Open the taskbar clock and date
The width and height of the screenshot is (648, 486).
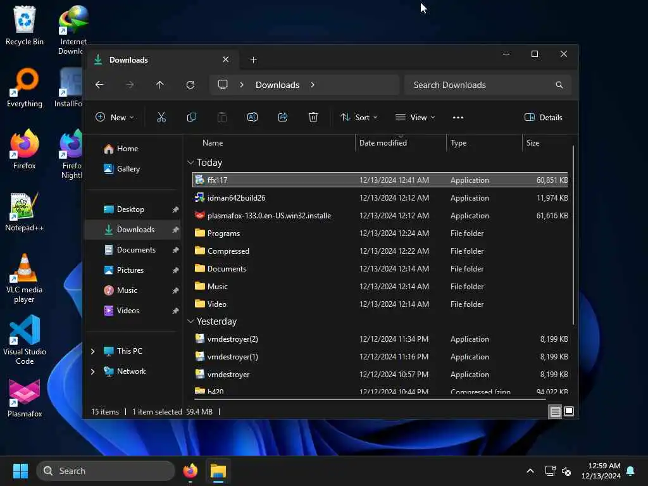(x=601, y=471)
